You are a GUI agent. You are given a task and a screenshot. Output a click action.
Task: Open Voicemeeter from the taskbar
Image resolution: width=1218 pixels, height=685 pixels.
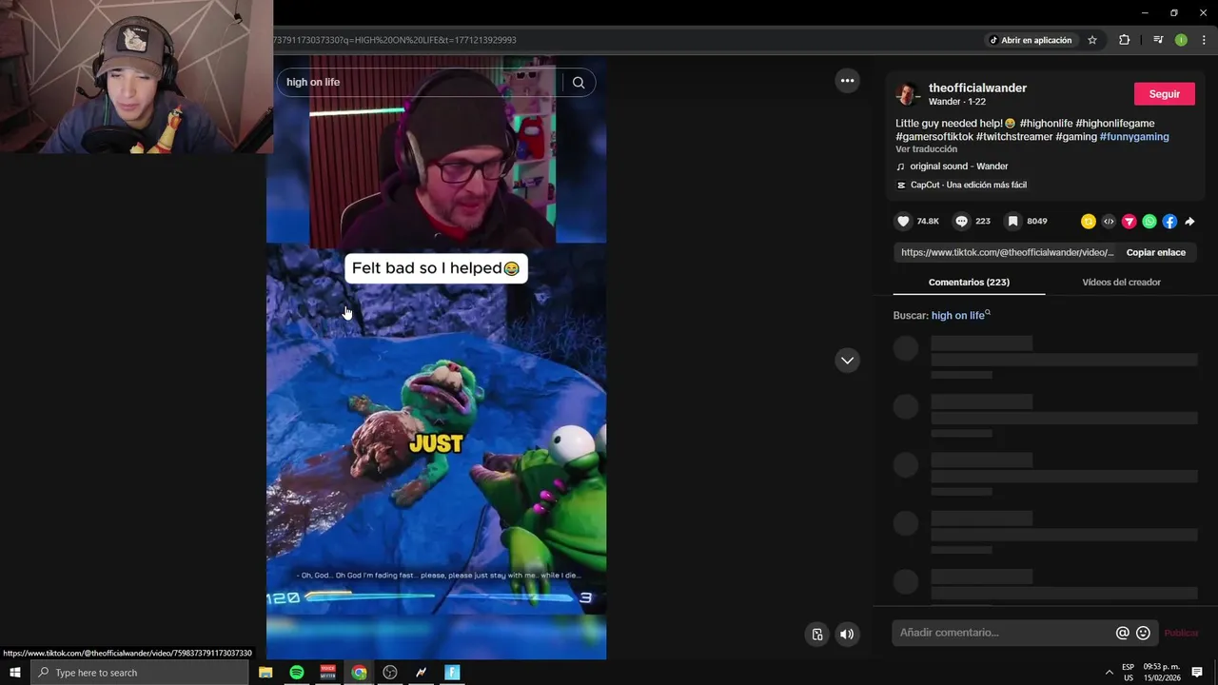[x=328, y=673]
